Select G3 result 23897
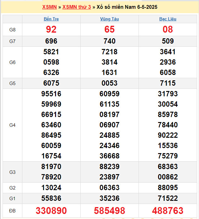The width and height of the screenshot is (199, 219). click(110, 177)
